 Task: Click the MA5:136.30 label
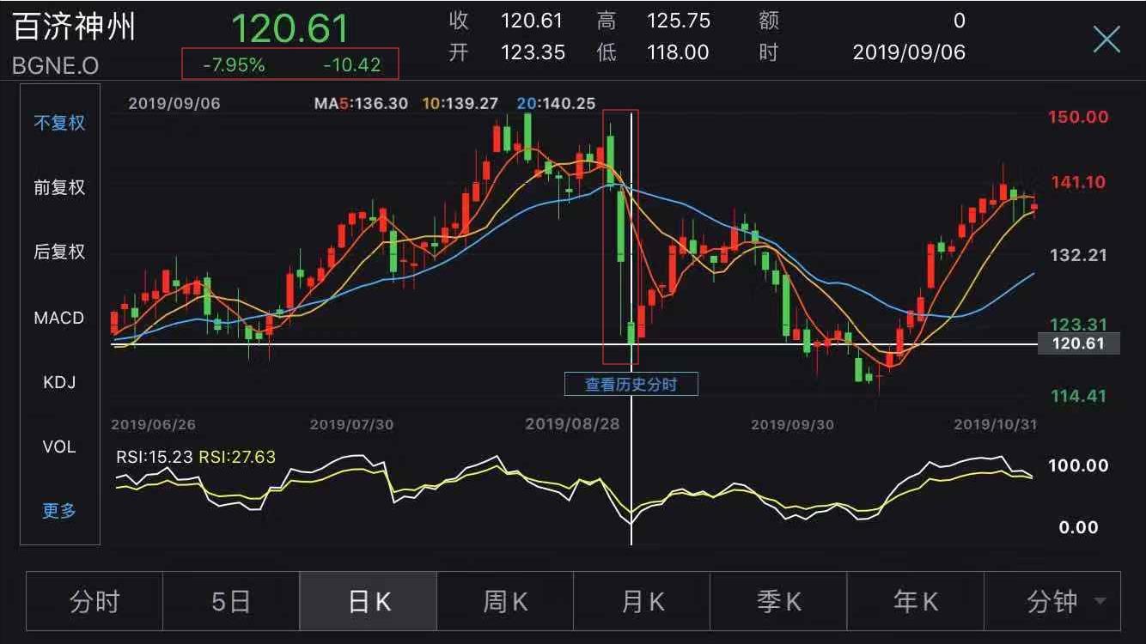click(x=361, y=103)
